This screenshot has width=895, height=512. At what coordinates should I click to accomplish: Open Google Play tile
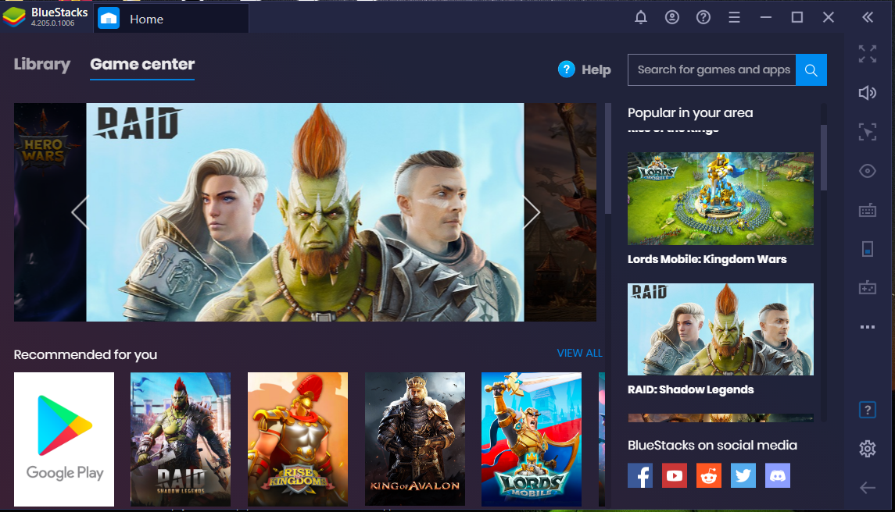click(64, 439)
